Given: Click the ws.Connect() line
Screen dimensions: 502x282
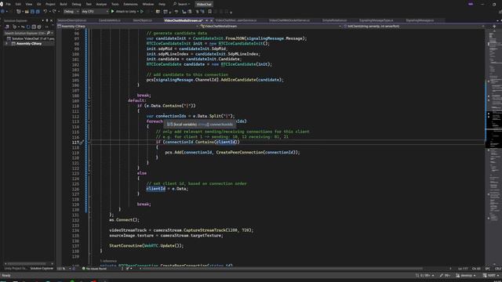Looking at the screenshot, I should coord(124,220).
